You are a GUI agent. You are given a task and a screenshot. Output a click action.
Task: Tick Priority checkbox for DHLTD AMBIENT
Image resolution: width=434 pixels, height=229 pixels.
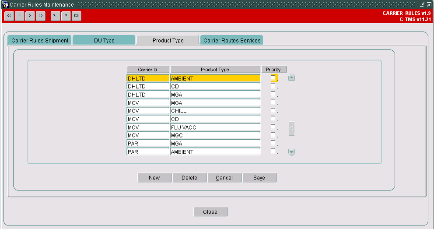(x=273, y=78)
